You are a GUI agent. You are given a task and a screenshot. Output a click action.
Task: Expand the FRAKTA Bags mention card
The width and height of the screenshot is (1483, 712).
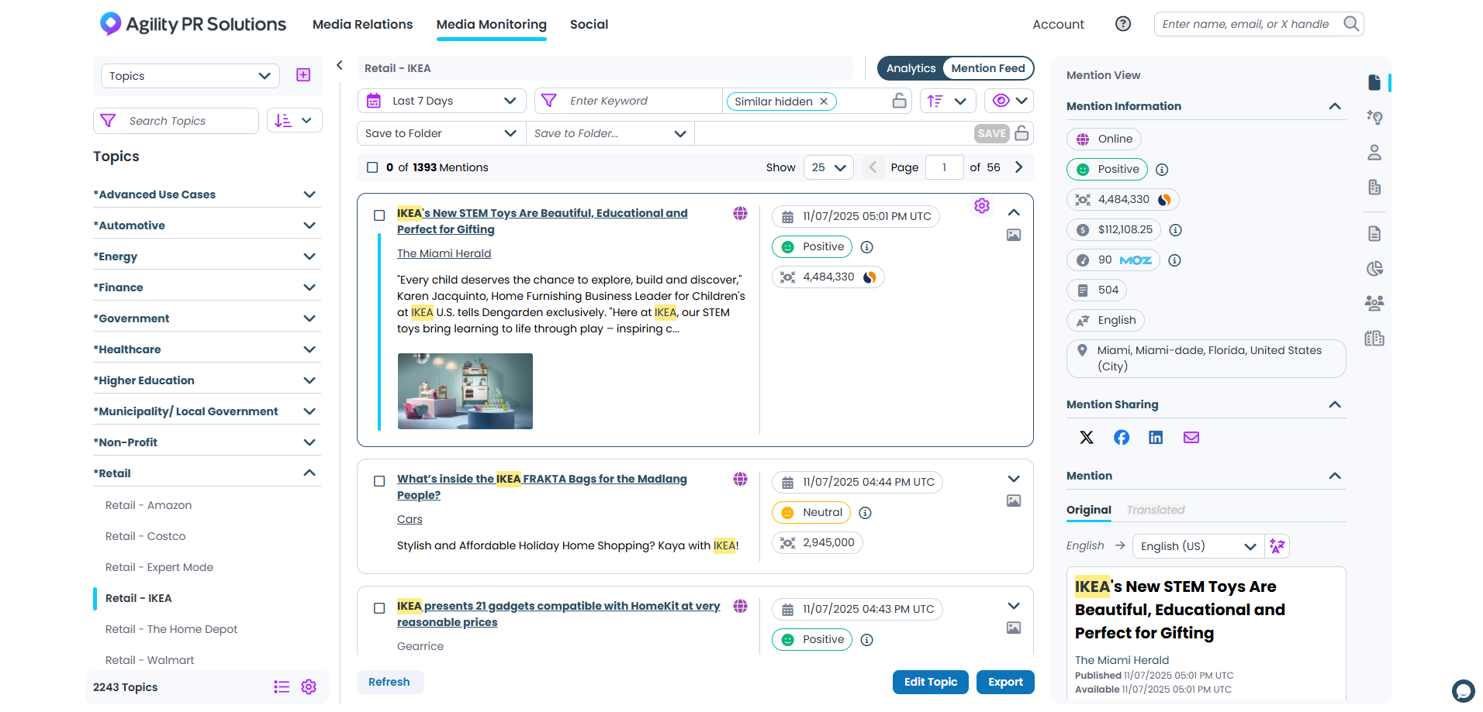click(x=1014, y=479)
